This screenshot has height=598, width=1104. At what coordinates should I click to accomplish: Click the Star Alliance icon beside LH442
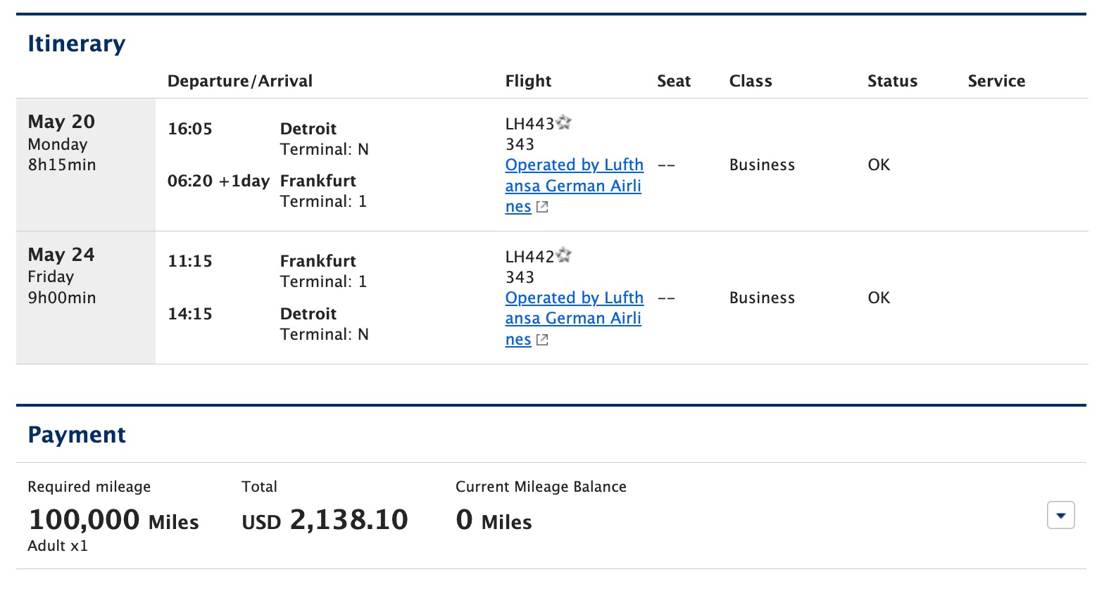563,254
